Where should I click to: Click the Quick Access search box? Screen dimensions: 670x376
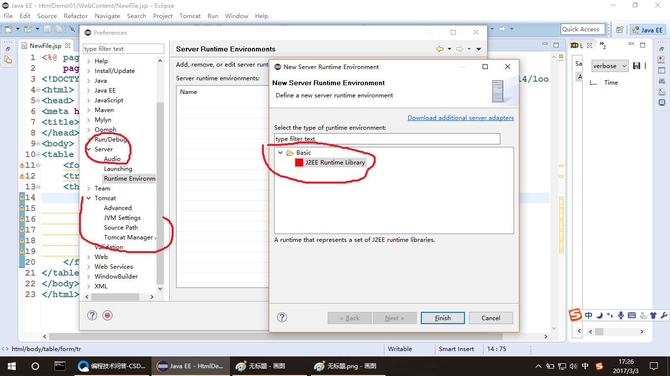[582, 29]
